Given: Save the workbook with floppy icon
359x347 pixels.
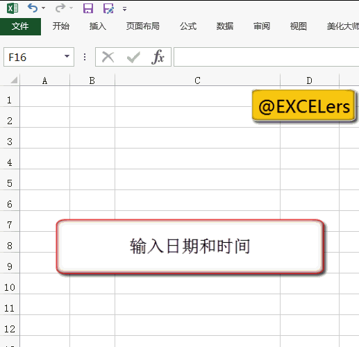Looking at the screenshot, I should (x=88, y=8).
